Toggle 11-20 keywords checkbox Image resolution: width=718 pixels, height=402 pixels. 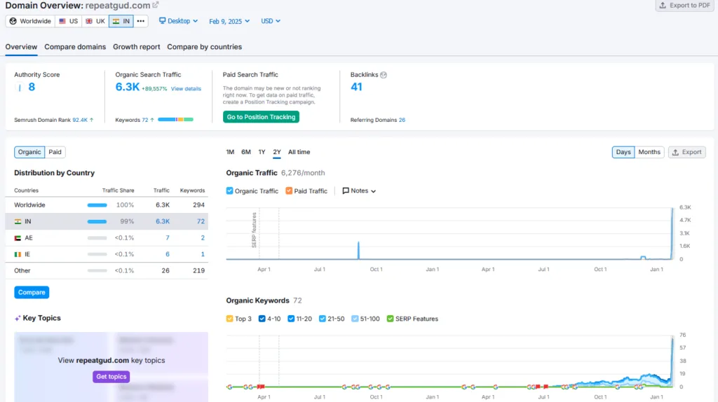coord(291,318)
